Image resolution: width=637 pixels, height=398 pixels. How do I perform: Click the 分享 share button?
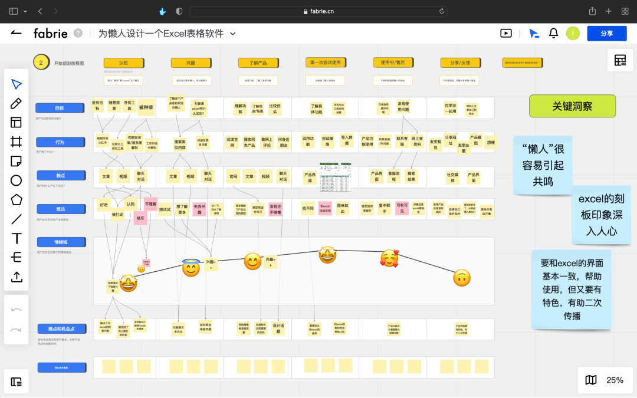(x=606, y=33)
